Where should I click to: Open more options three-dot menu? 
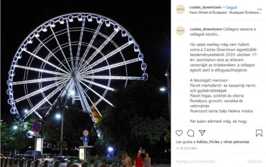(x=260, y=9)
